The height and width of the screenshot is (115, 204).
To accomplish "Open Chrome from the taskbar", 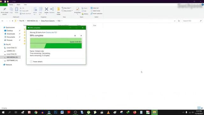I will click(x=36, y=112).
